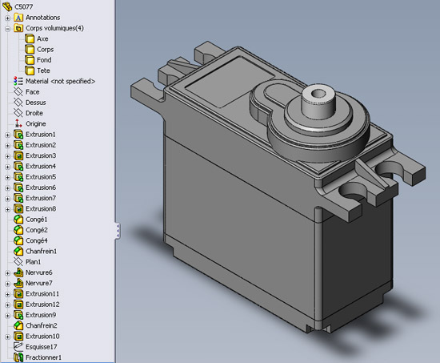Click the Plan1 reference plane icon

pos(18,262)
